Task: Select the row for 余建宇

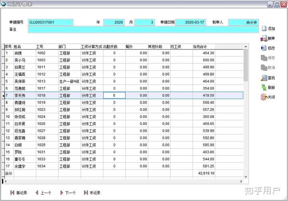Action: 124,166
